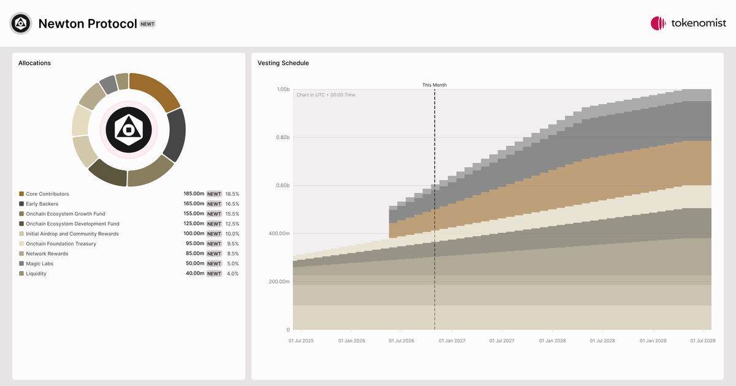This screenshot has width=736, height=386.
Task: Select the 'Chart in UTC + 00:00 Time' note
Action: 326,95
